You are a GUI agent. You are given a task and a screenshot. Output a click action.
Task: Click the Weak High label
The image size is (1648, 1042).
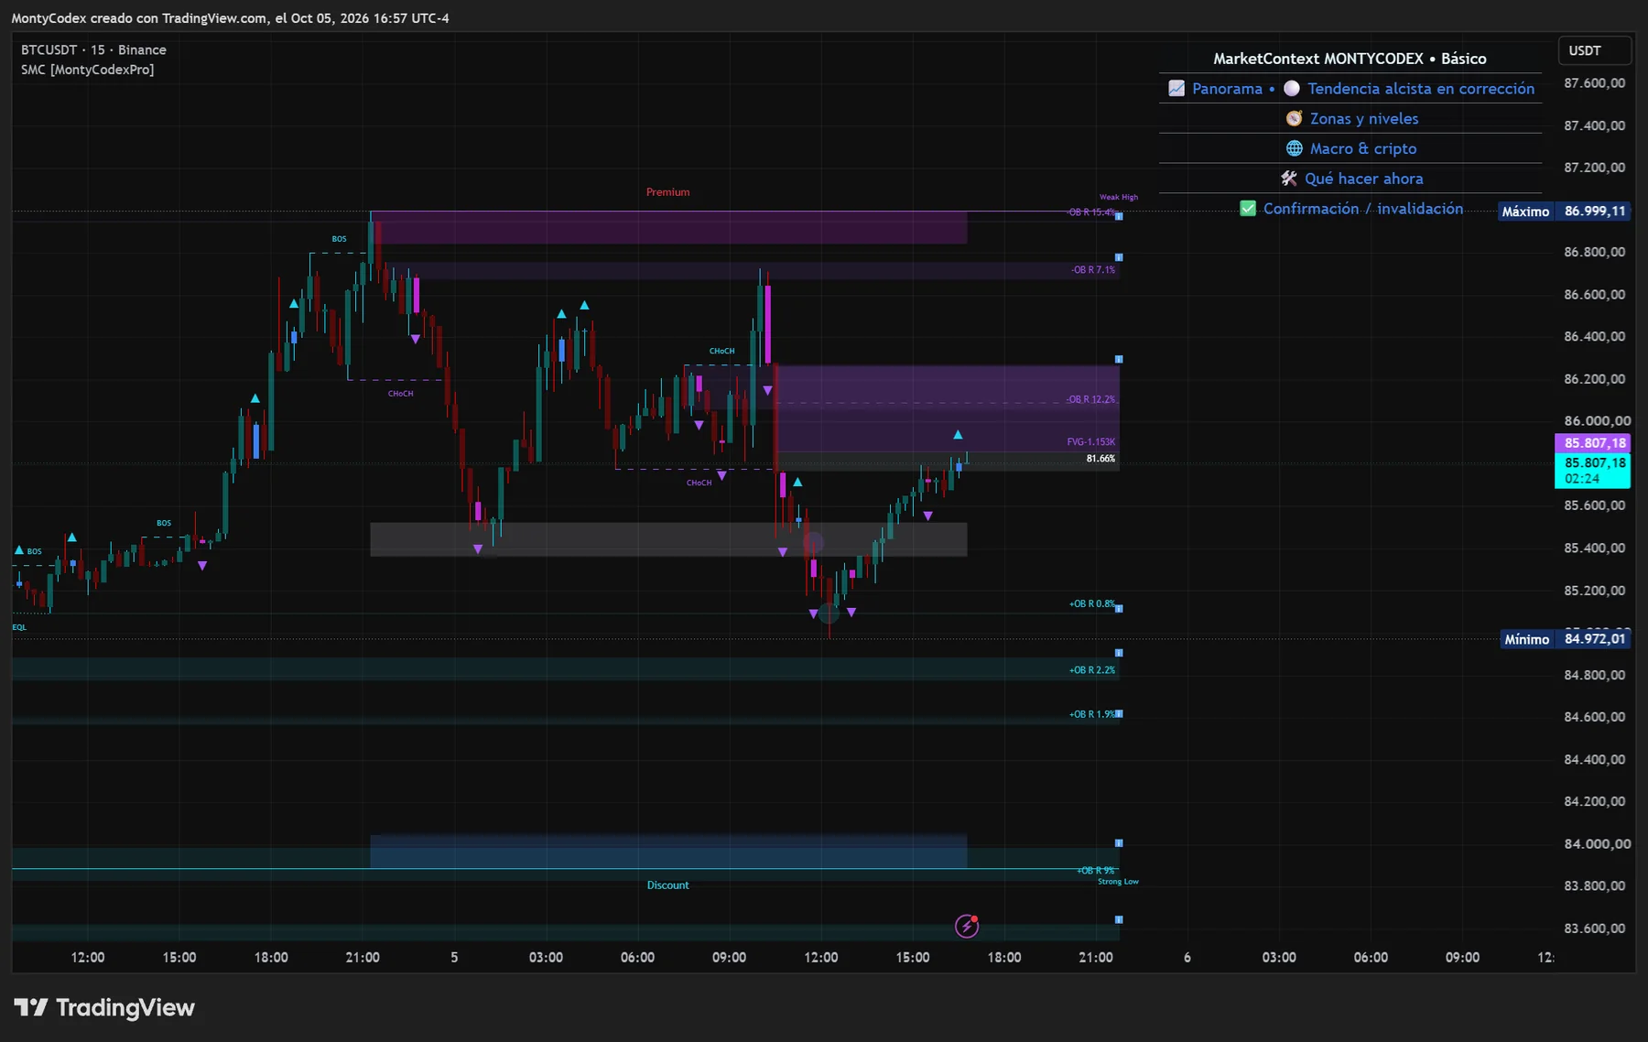1119,197
